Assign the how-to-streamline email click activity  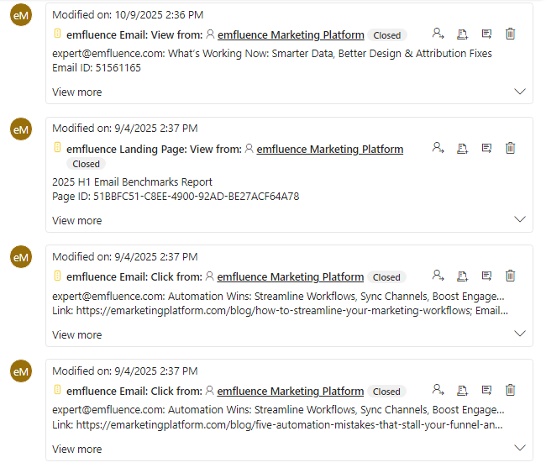438,276
